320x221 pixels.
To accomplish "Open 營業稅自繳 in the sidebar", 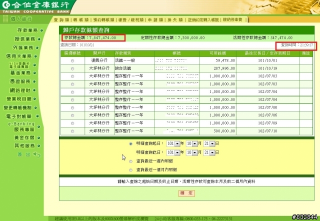I will point(19,99).
